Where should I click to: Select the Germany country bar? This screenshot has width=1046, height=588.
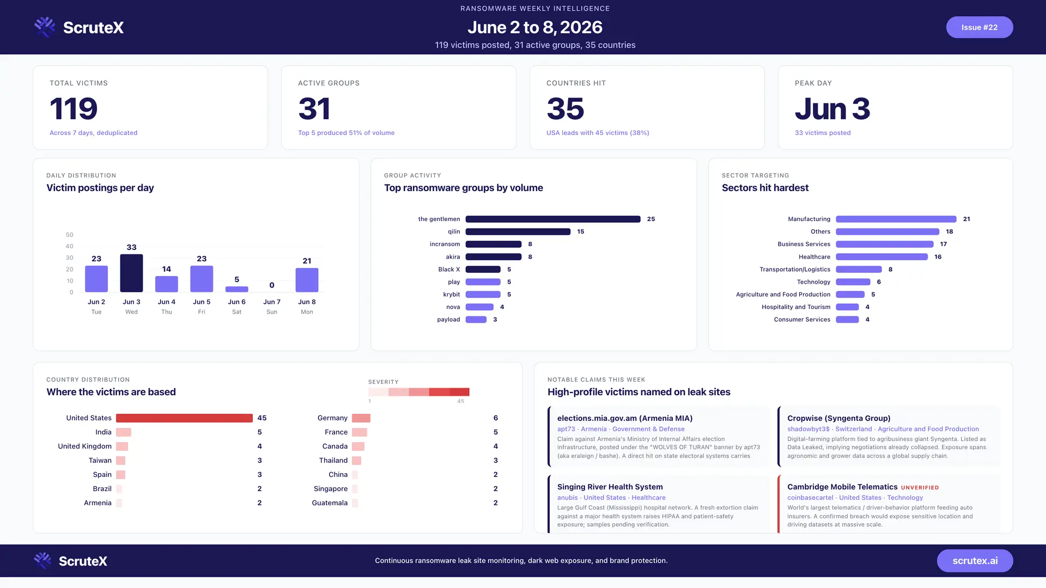(361, 418)
